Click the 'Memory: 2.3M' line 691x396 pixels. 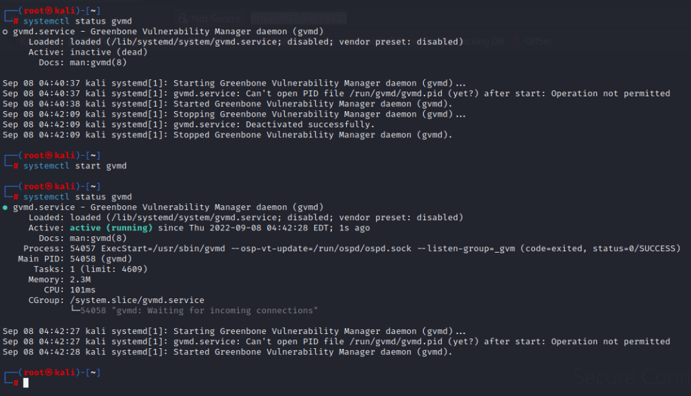59,279
